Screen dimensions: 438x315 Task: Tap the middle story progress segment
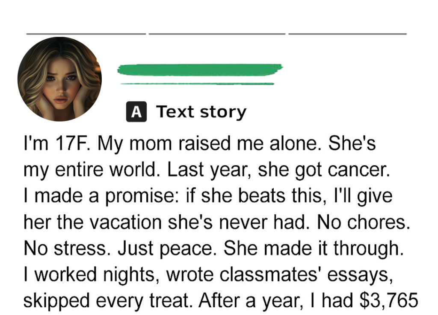[217, 34]
